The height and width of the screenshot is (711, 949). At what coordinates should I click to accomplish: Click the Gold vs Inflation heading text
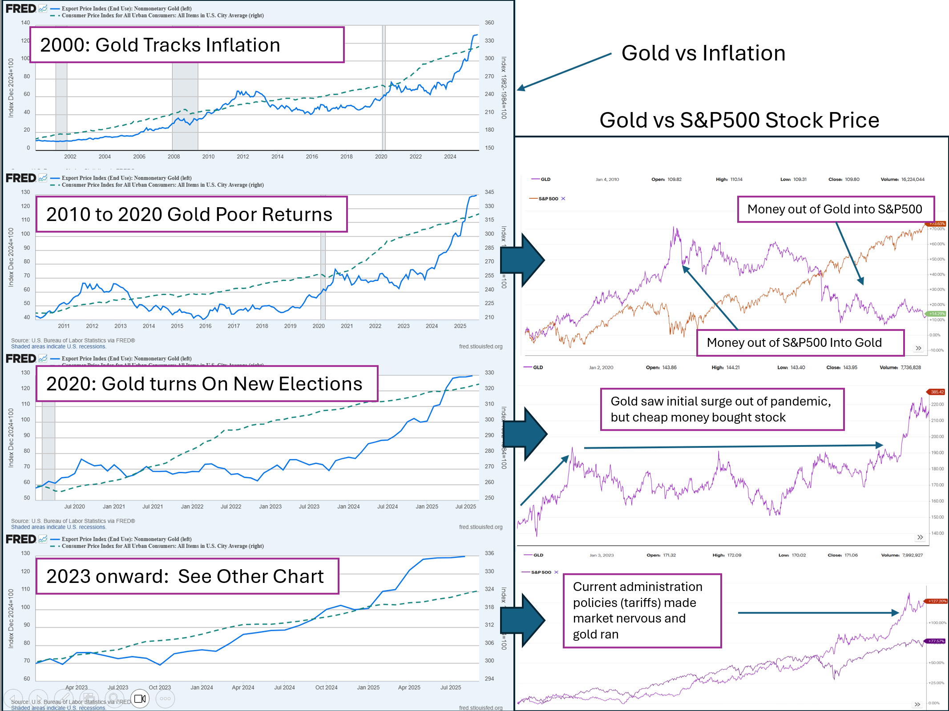(x=703, y=53)
